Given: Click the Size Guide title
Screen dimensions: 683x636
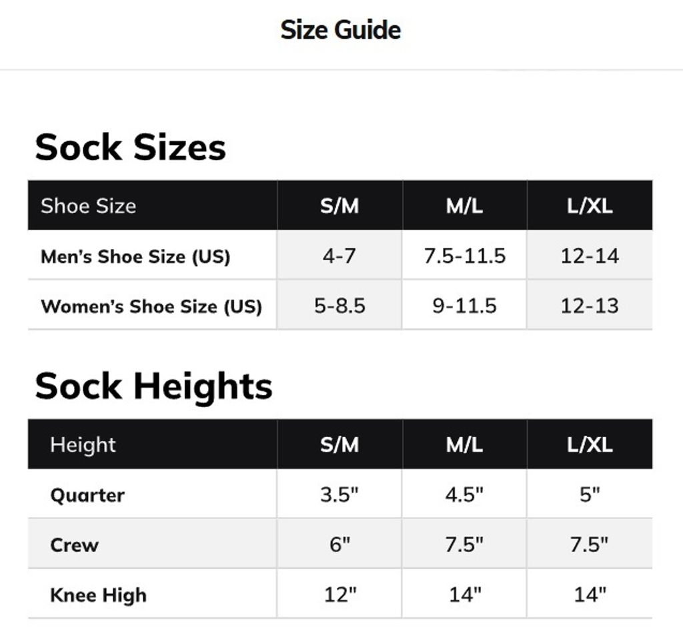Looking at the screenshot, I should pyautogui.click(x=340, y=30).
